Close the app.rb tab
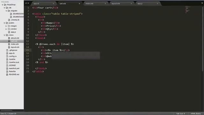This screenshot has height=115, width=204. point(53,4)
